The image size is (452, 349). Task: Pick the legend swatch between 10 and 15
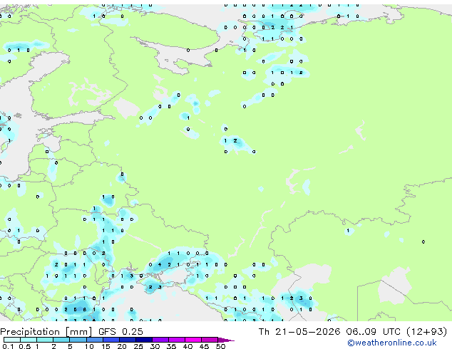pyautogui.click(x=95, y=340)
